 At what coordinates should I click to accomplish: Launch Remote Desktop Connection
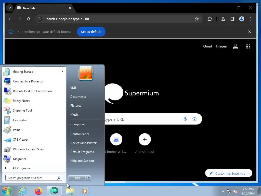33,91
